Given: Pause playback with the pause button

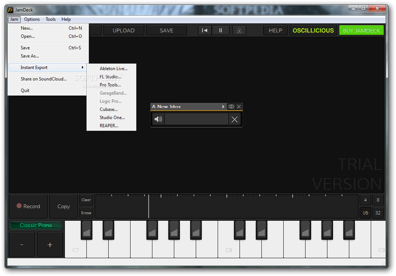Looking at the screenshot, I should 221,30.
